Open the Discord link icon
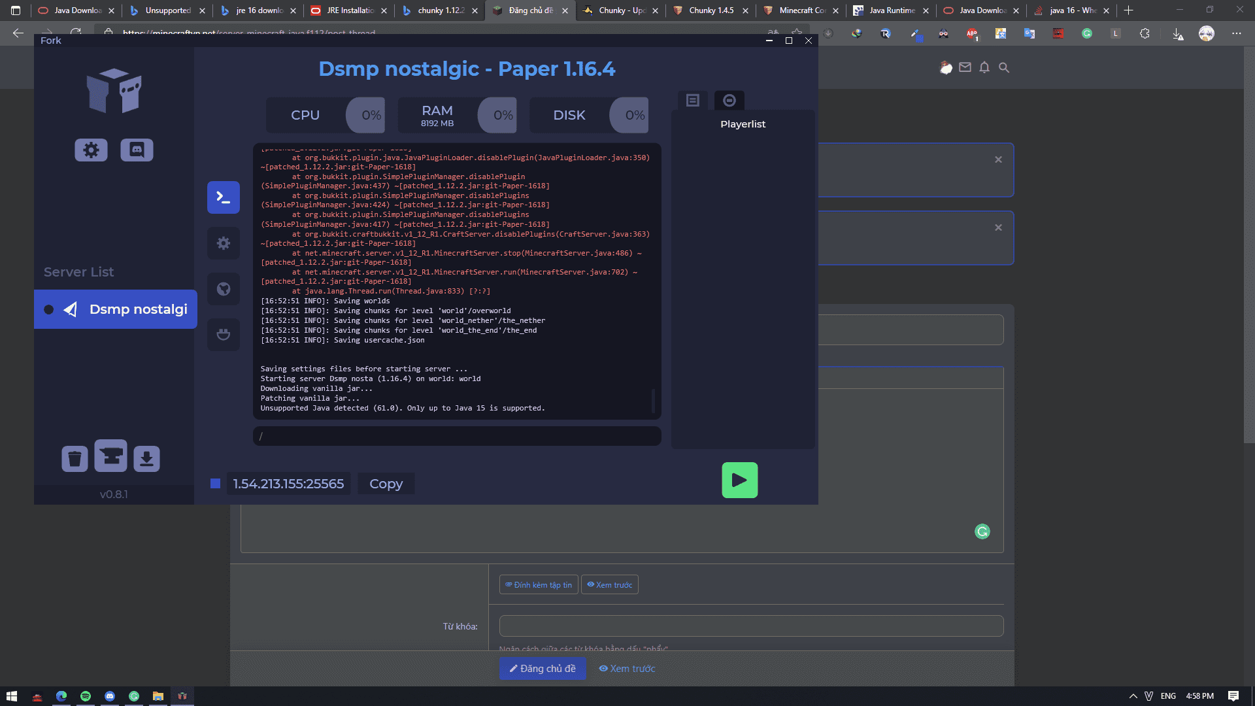The width and height of the screenshot is (1255, 706). [x=137, y=150]
